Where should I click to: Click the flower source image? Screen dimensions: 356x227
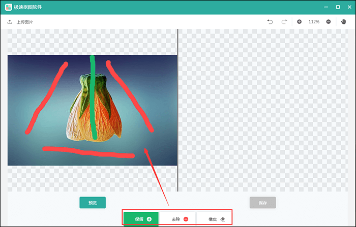click(x=92, y=110)
